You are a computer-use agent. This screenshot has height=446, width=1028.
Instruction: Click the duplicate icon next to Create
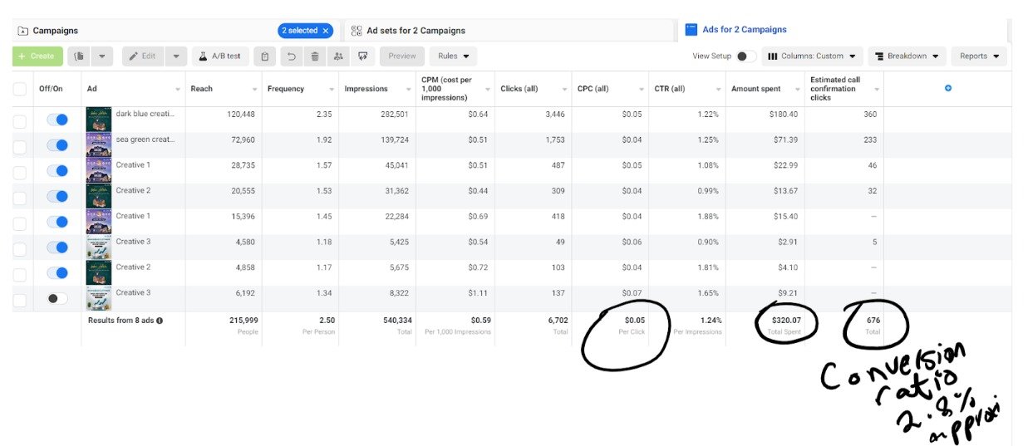(x=80, y=56)
